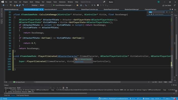This screenshot has width=178, height=100.
Task: Collapse PlayerEliminated function at line 99
Action: coord(14,56)
